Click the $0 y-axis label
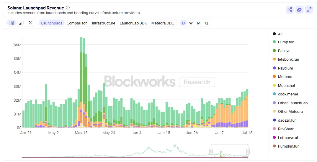The width and height of the screenshot is (317, 162). pyautogui.click(x=19, y=128)
